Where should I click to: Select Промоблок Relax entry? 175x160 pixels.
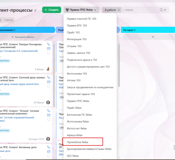pyautogui.click(x=77, y=142)
